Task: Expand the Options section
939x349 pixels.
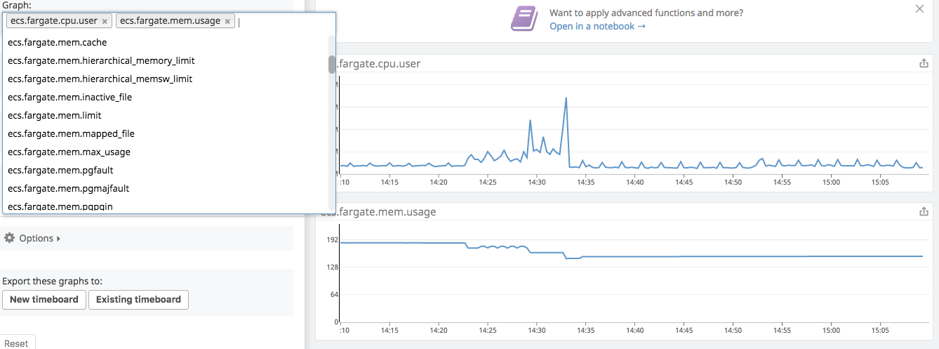Action: pos(39,238)
